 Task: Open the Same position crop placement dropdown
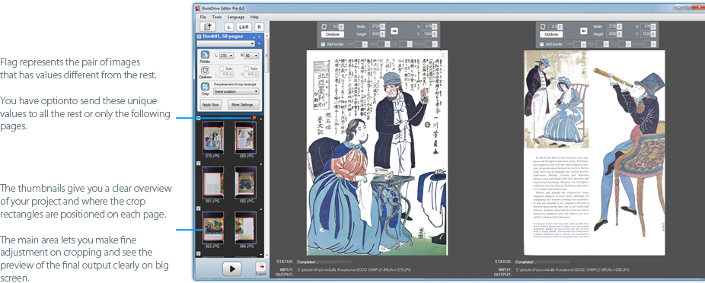pos(237,91)
